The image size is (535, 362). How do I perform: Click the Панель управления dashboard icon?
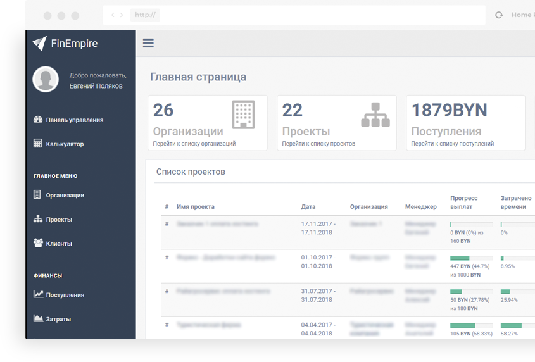38,120
